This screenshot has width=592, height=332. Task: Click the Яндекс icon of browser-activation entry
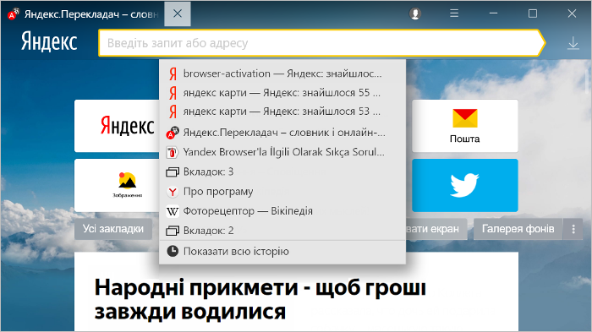click(x=173, y=73)
